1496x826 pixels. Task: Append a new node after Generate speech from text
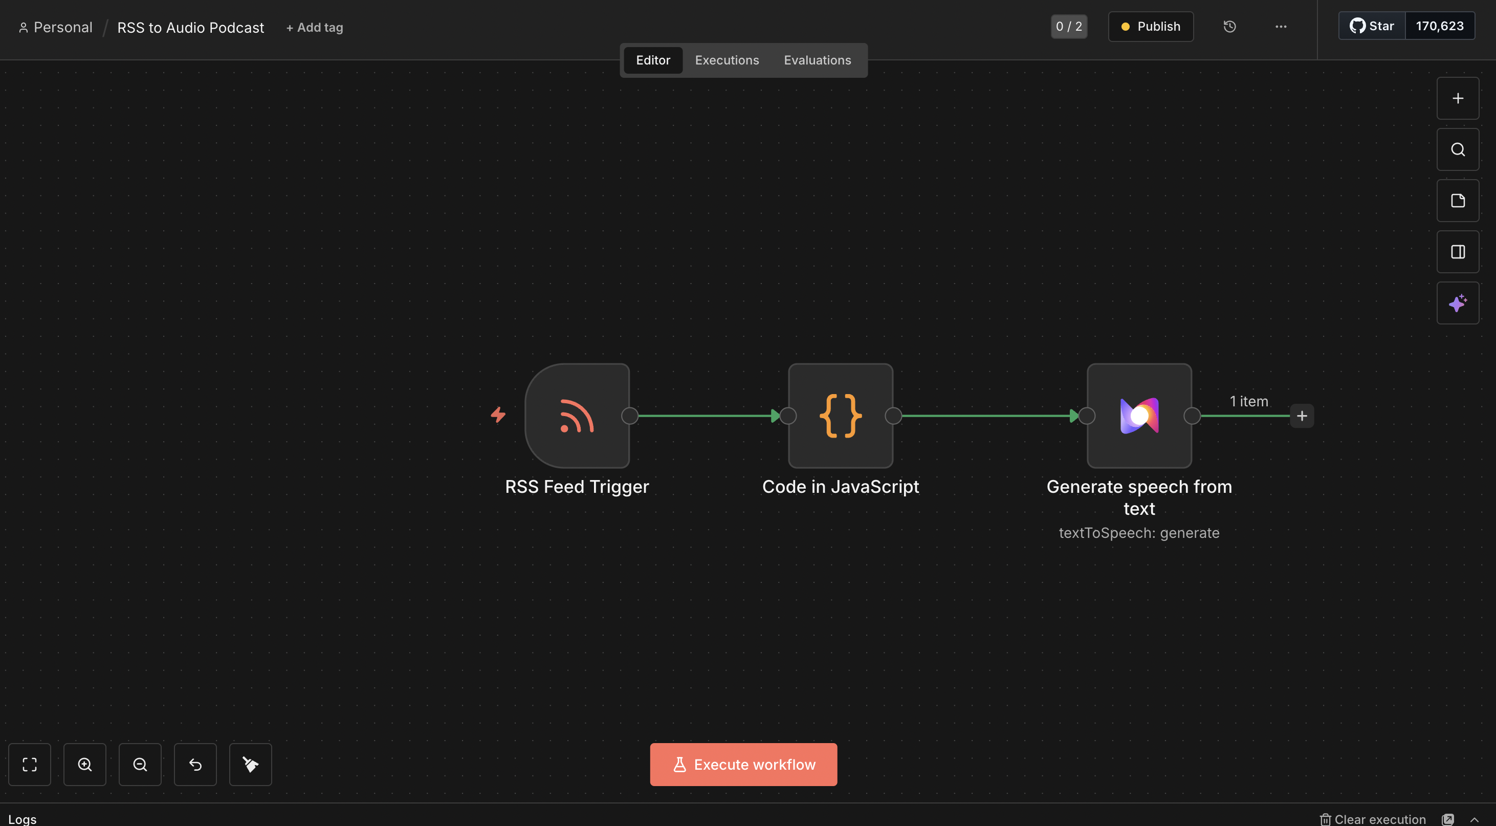(x=1302, y=416)
